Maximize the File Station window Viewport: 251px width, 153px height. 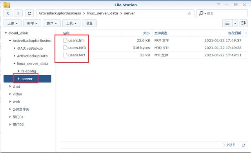(236, 5)
